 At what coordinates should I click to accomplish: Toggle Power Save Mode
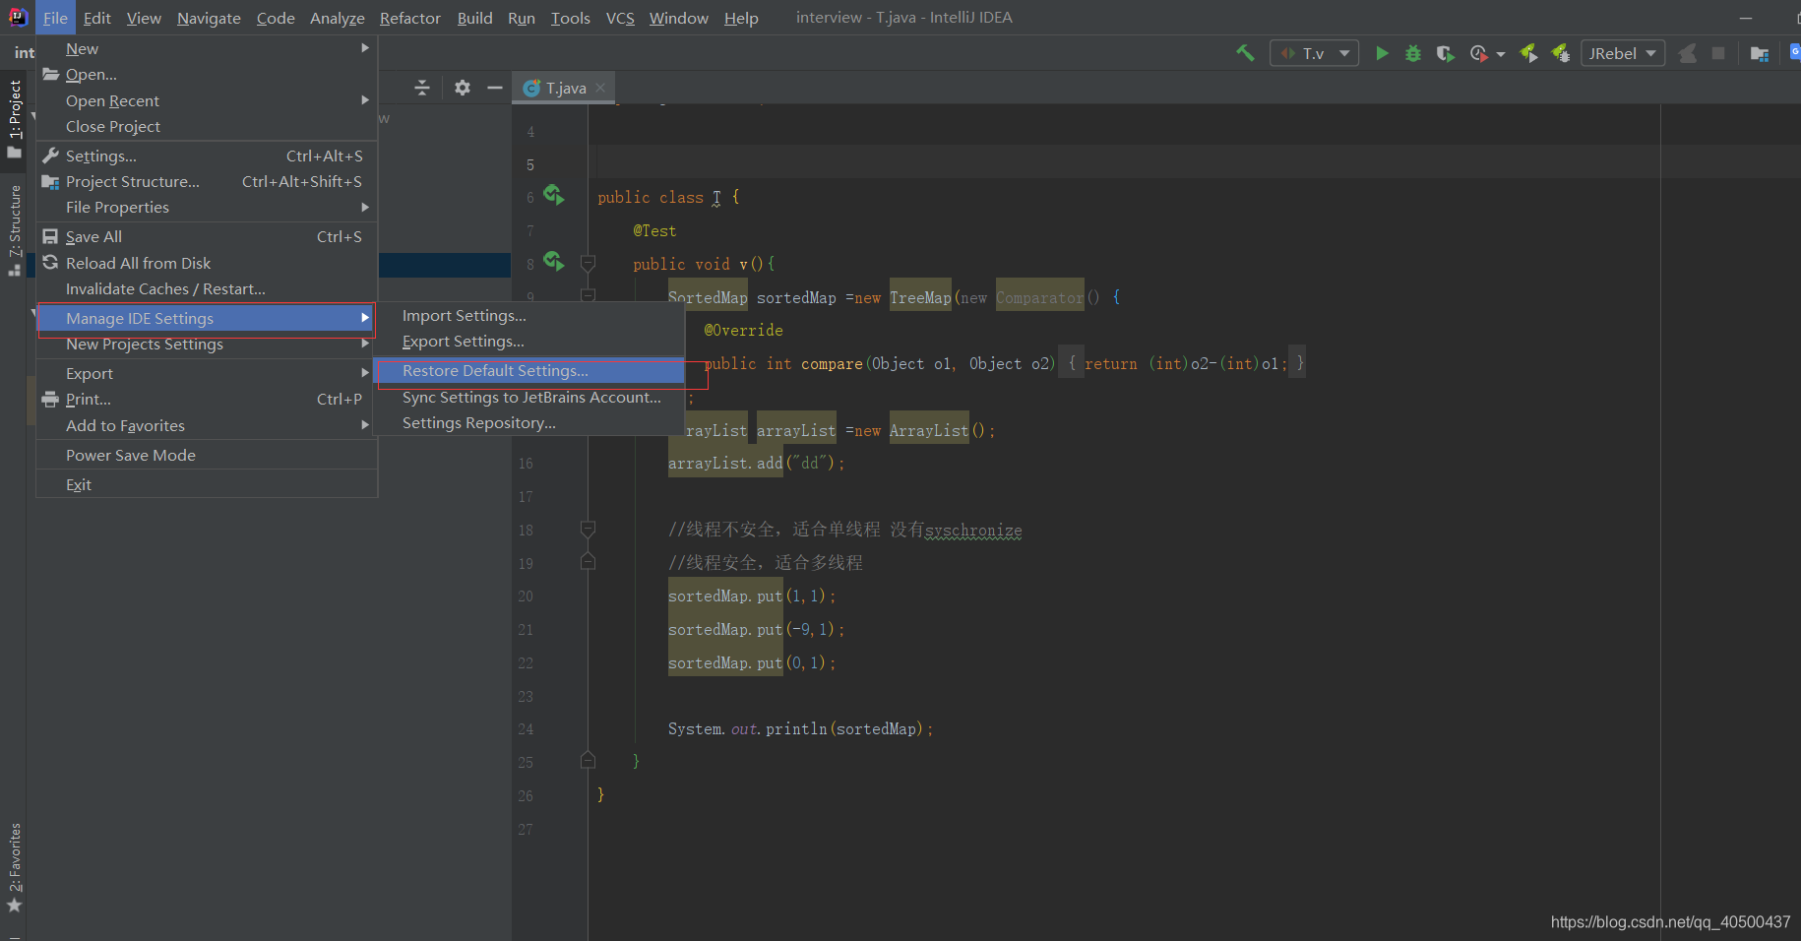(207, 455)
